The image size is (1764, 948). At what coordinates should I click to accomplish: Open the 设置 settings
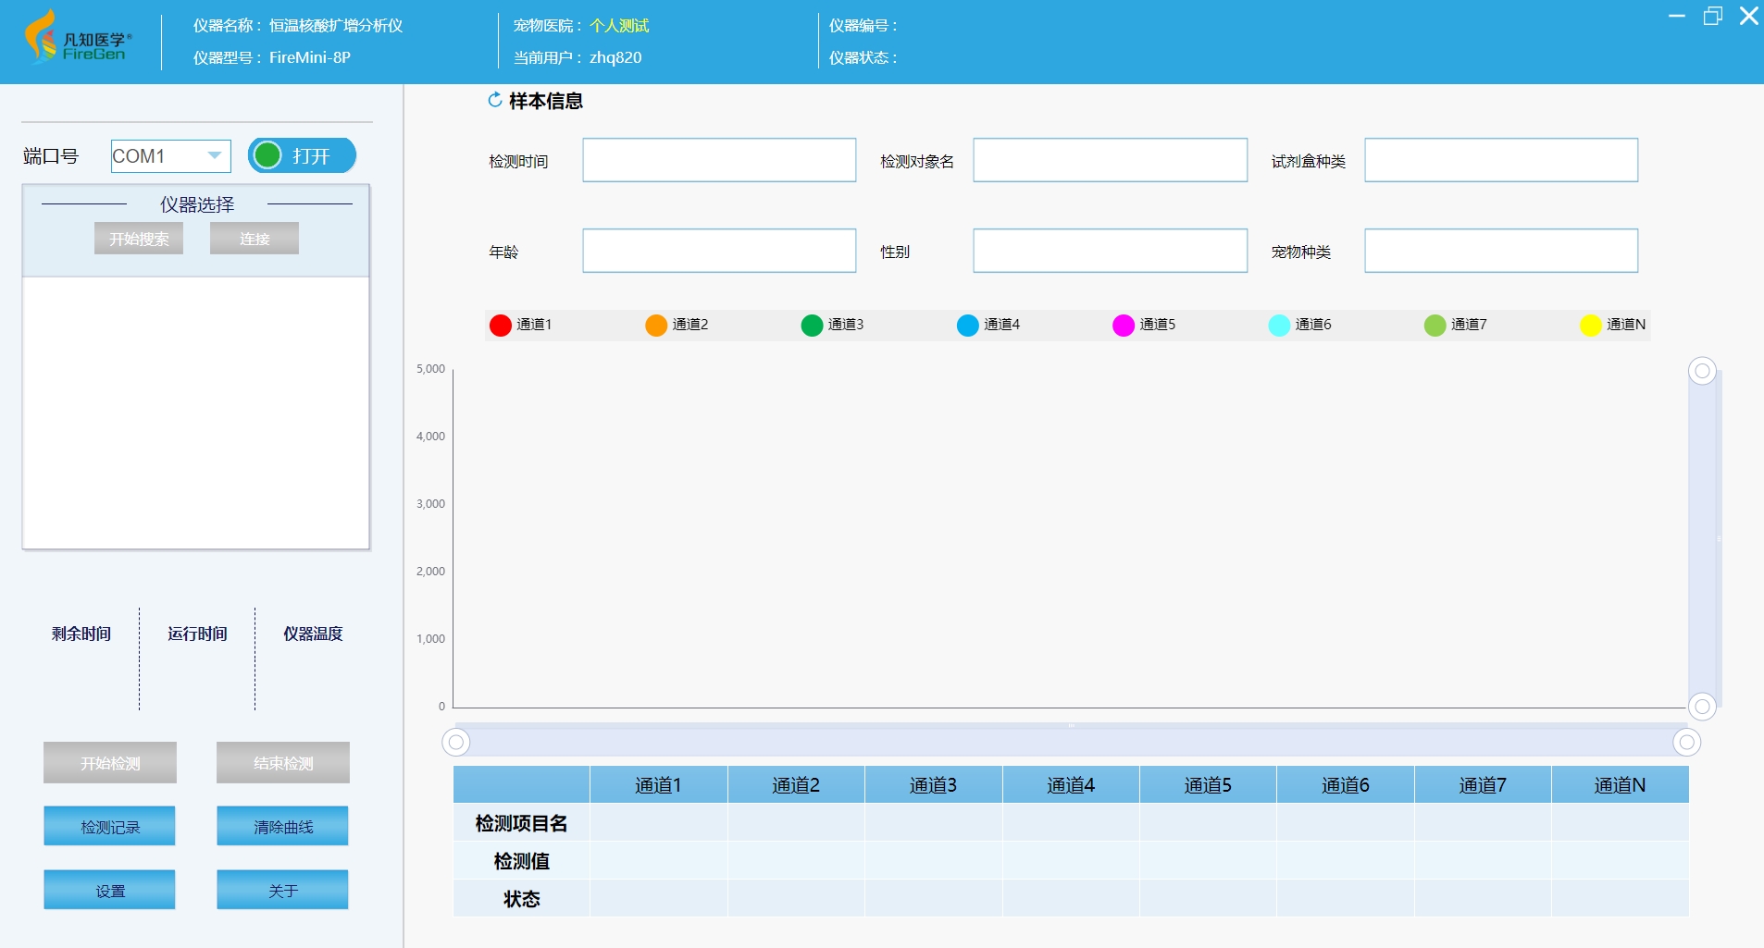109,890
